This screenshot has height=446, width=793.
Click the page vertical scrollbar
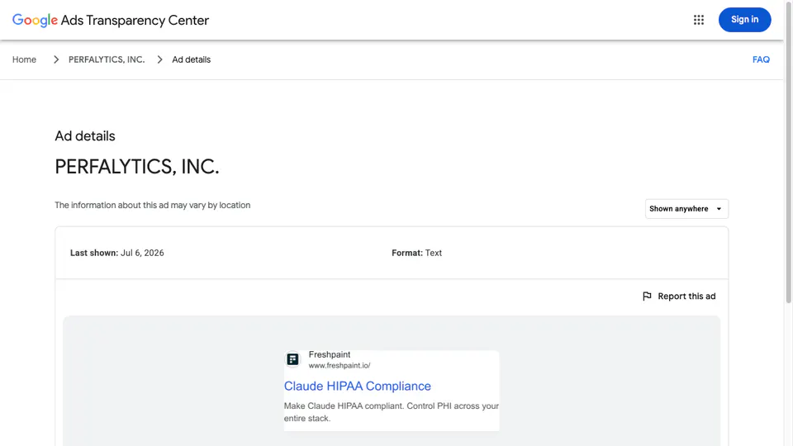coord(788,152)
